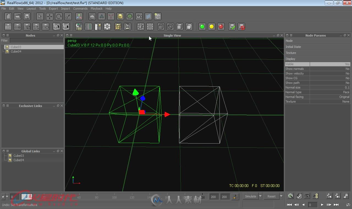Click the ring of dots icon
Screen dimensions: 352x209
(x=107, y=27)
